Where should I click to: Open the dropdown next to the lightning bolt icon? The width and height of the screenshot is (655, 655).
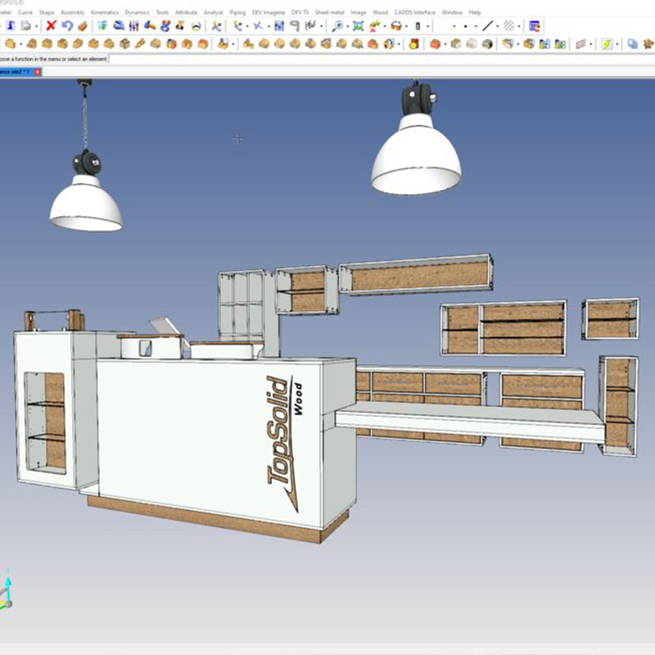point(617,44)
